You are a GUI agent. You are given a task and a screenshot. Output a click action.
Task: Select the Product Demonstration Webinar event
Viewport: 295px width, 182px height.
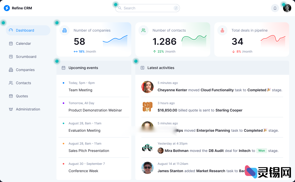[95, 110]
